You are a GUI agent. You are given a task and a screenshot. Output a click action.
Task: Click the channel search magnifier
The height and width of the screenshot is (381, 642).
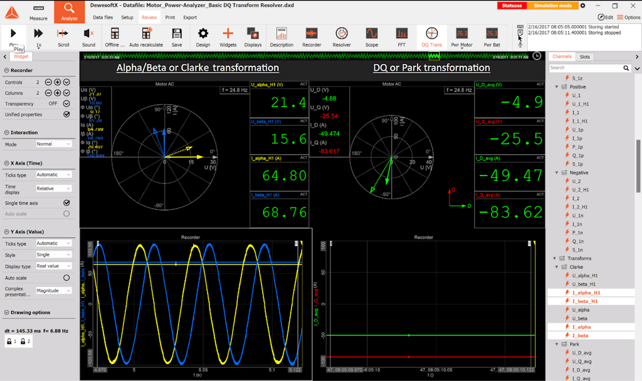[626, 68]
